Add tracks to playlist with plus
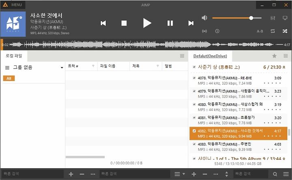This screenshot has width=292, height=180. tap(194, 174)
